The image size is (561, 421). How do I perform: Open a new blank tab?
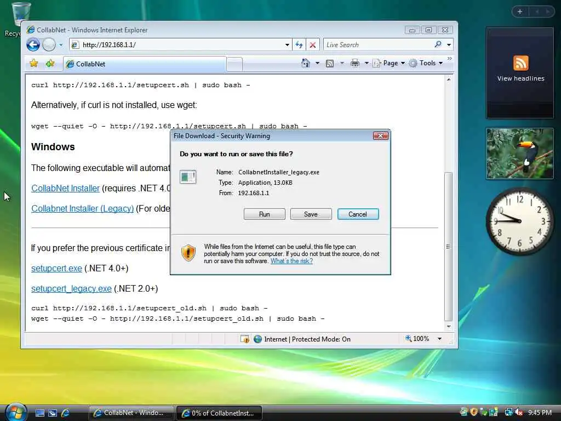(x=234, y=65)
